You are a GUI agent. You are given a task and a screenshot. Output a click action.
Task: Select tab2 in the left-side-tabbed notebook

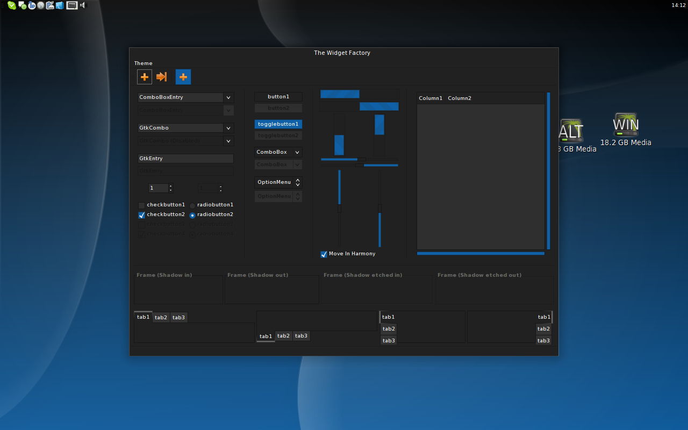(x=389, y=329)
